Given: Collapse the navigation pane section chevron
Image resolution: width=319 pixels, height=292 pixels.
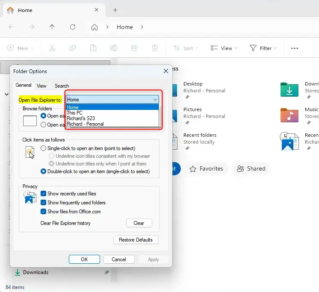Looking at the screenshot, I should (x=6, y=94).
